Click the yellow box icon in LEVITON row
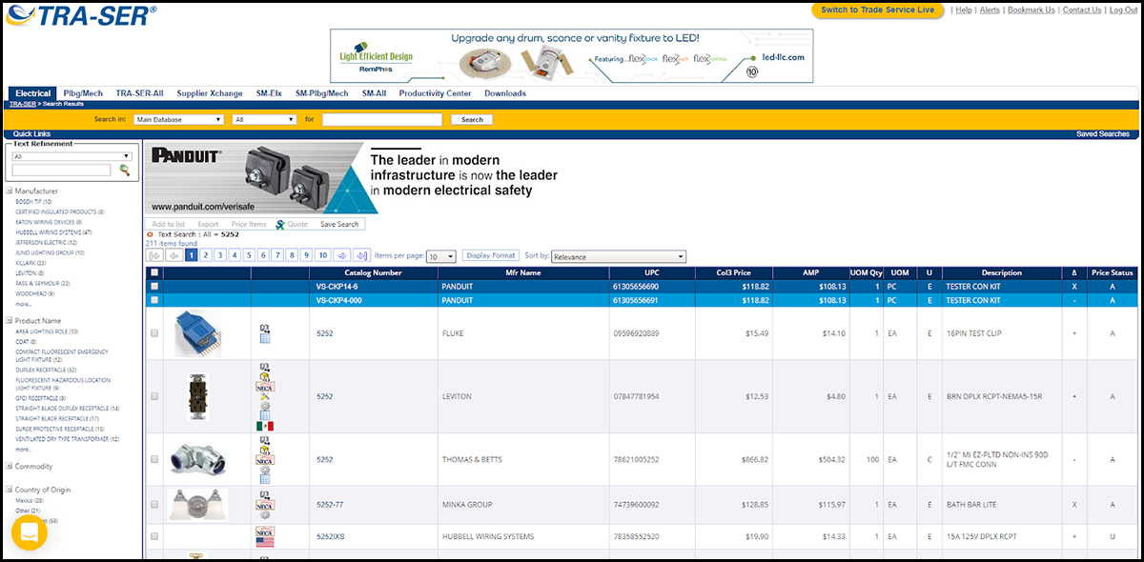This screenshot has width=1144, height=562. (x=265, y=377)
